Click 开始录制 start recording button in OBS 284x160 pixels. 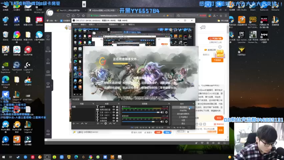pyautogui.click(x=183, y=111)
